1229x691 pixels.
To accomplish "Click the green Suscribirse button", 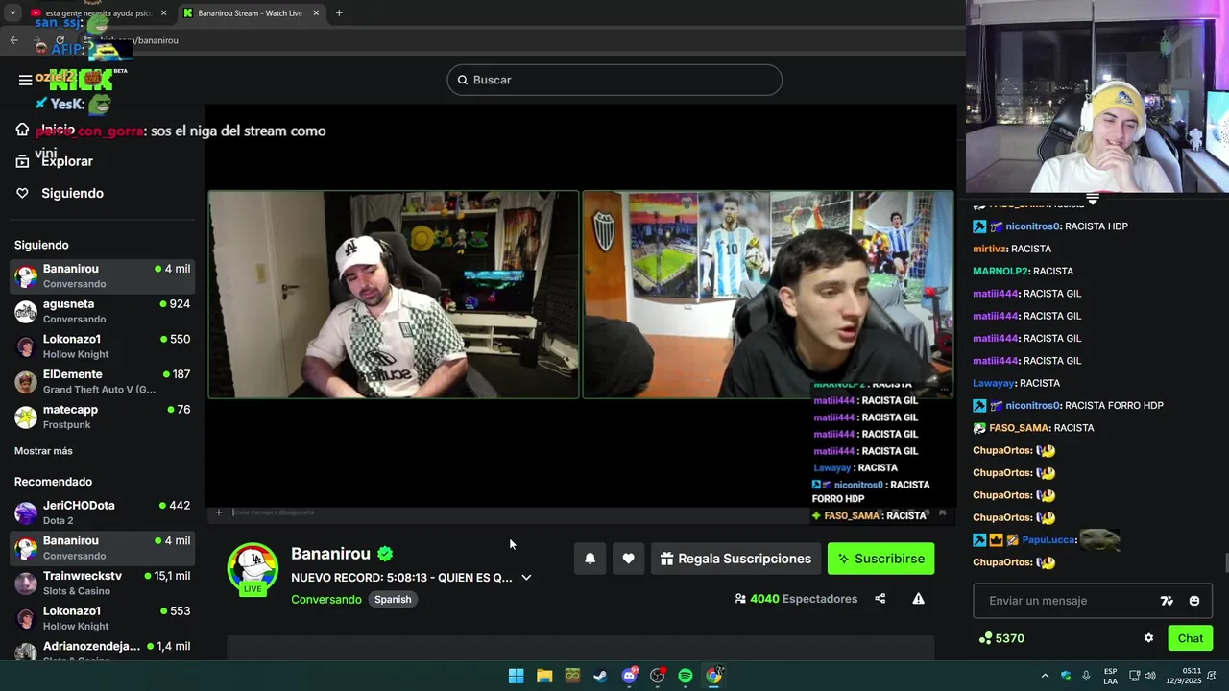I will [x=880, y=559].
